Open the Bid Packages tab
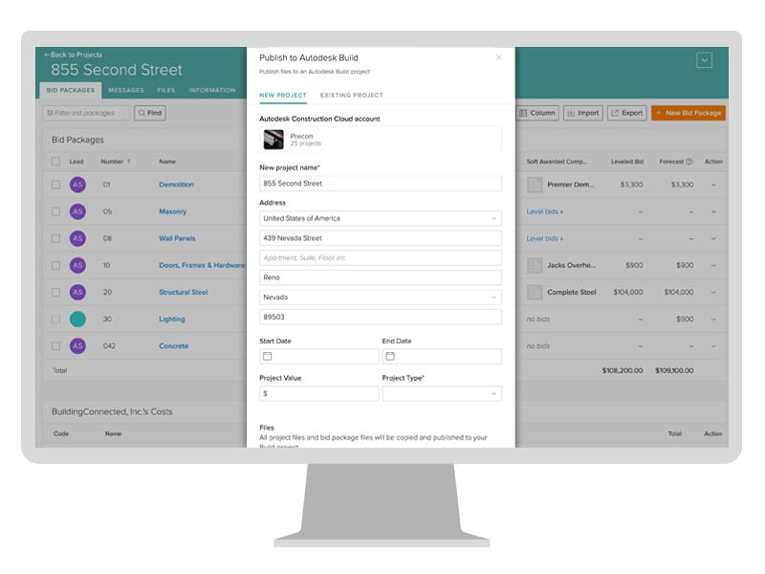Image resolution: width=765 pixels, height=574 pixels. pos(71,90)
